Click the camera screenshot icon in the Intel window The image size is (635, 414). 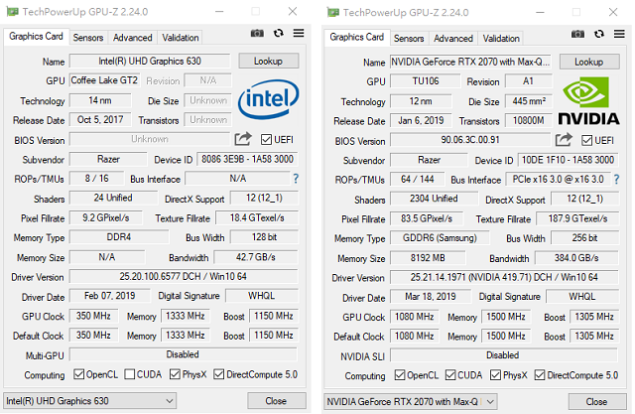coord(257,34)
